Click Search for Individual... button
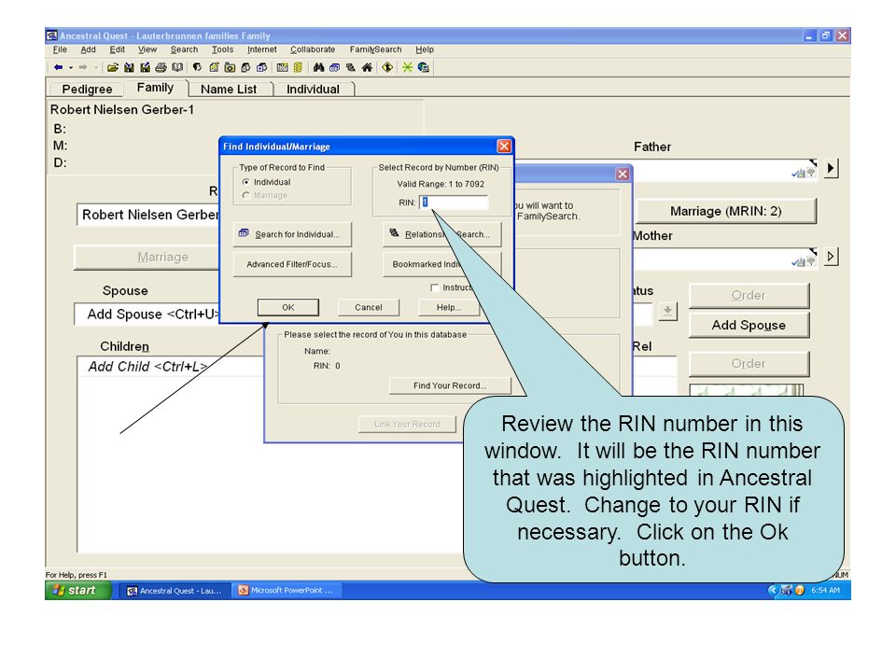 (x=292, y=234)
